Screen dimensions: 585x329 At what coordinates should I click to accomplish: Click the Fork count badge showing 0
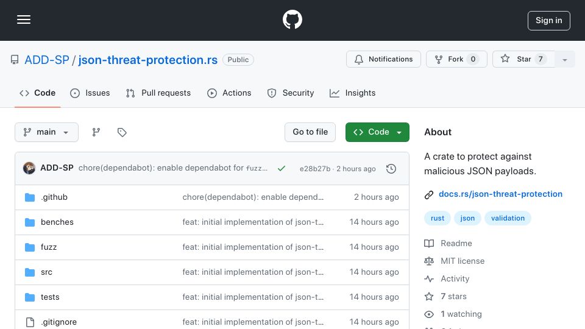click(473, 59)
